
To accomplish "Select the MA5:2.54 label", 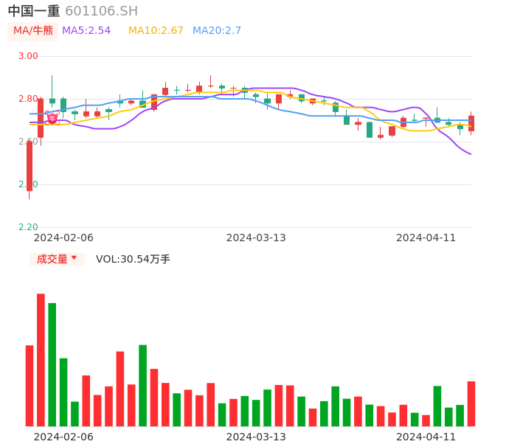I will coord(86,31).
